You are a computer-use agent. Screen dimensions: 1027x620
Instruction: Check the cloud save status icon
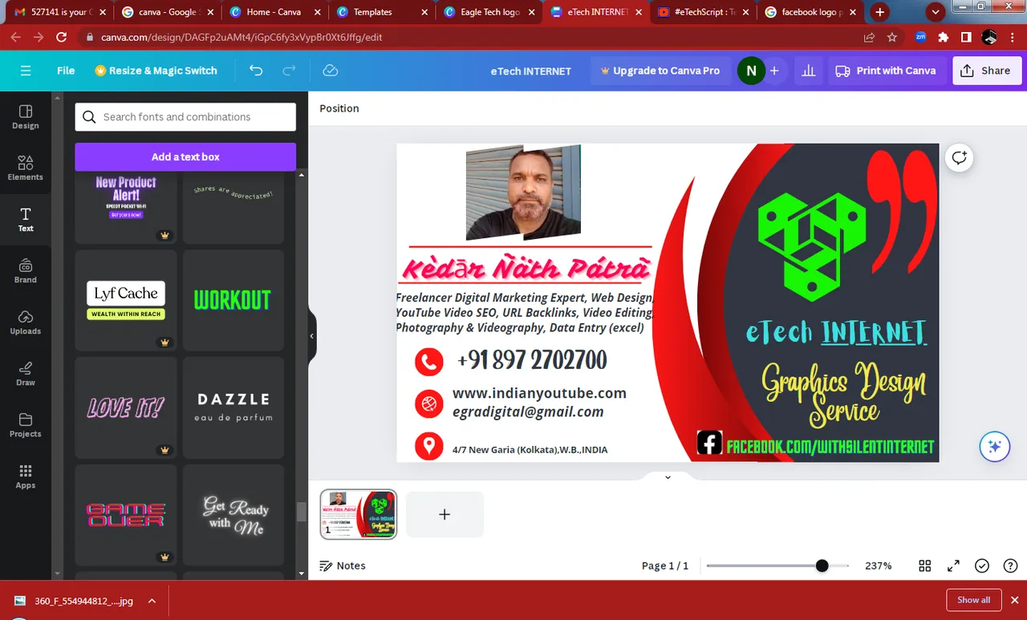pos(330,71)
